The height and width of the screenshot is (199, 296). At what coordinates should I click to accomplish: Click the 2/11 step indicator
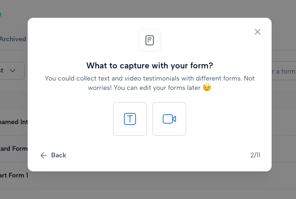(255, 155)
